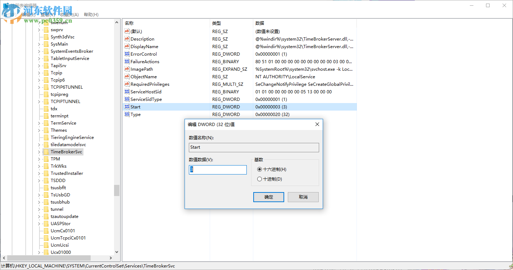Click the binary data icon next to FailureActions

point(127,61)
